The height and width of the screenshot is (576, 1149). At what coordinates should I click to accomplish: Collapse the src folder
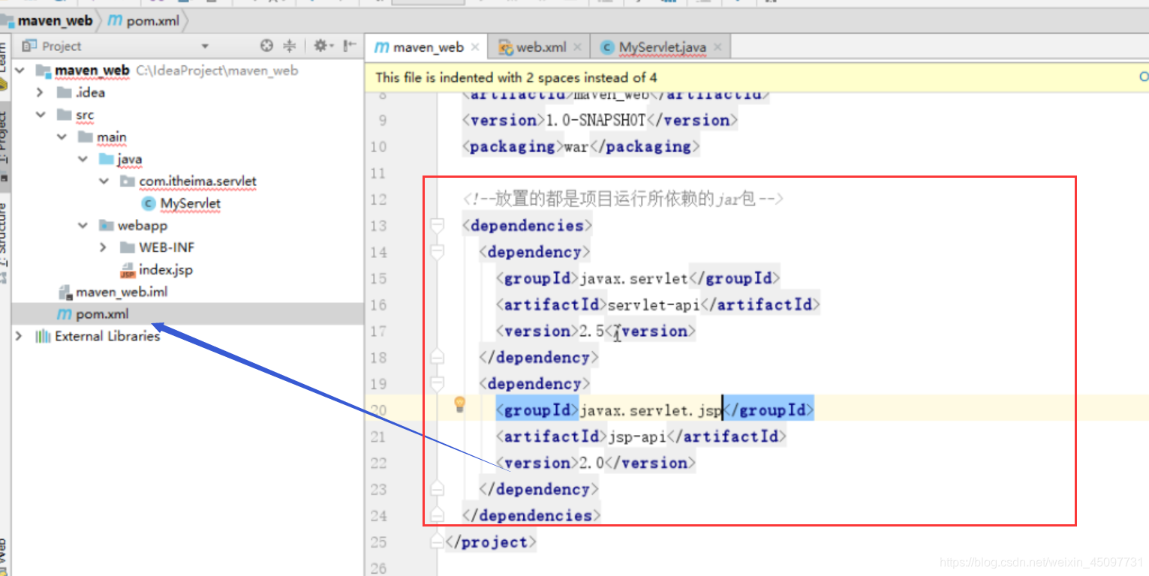click(40, 115)
